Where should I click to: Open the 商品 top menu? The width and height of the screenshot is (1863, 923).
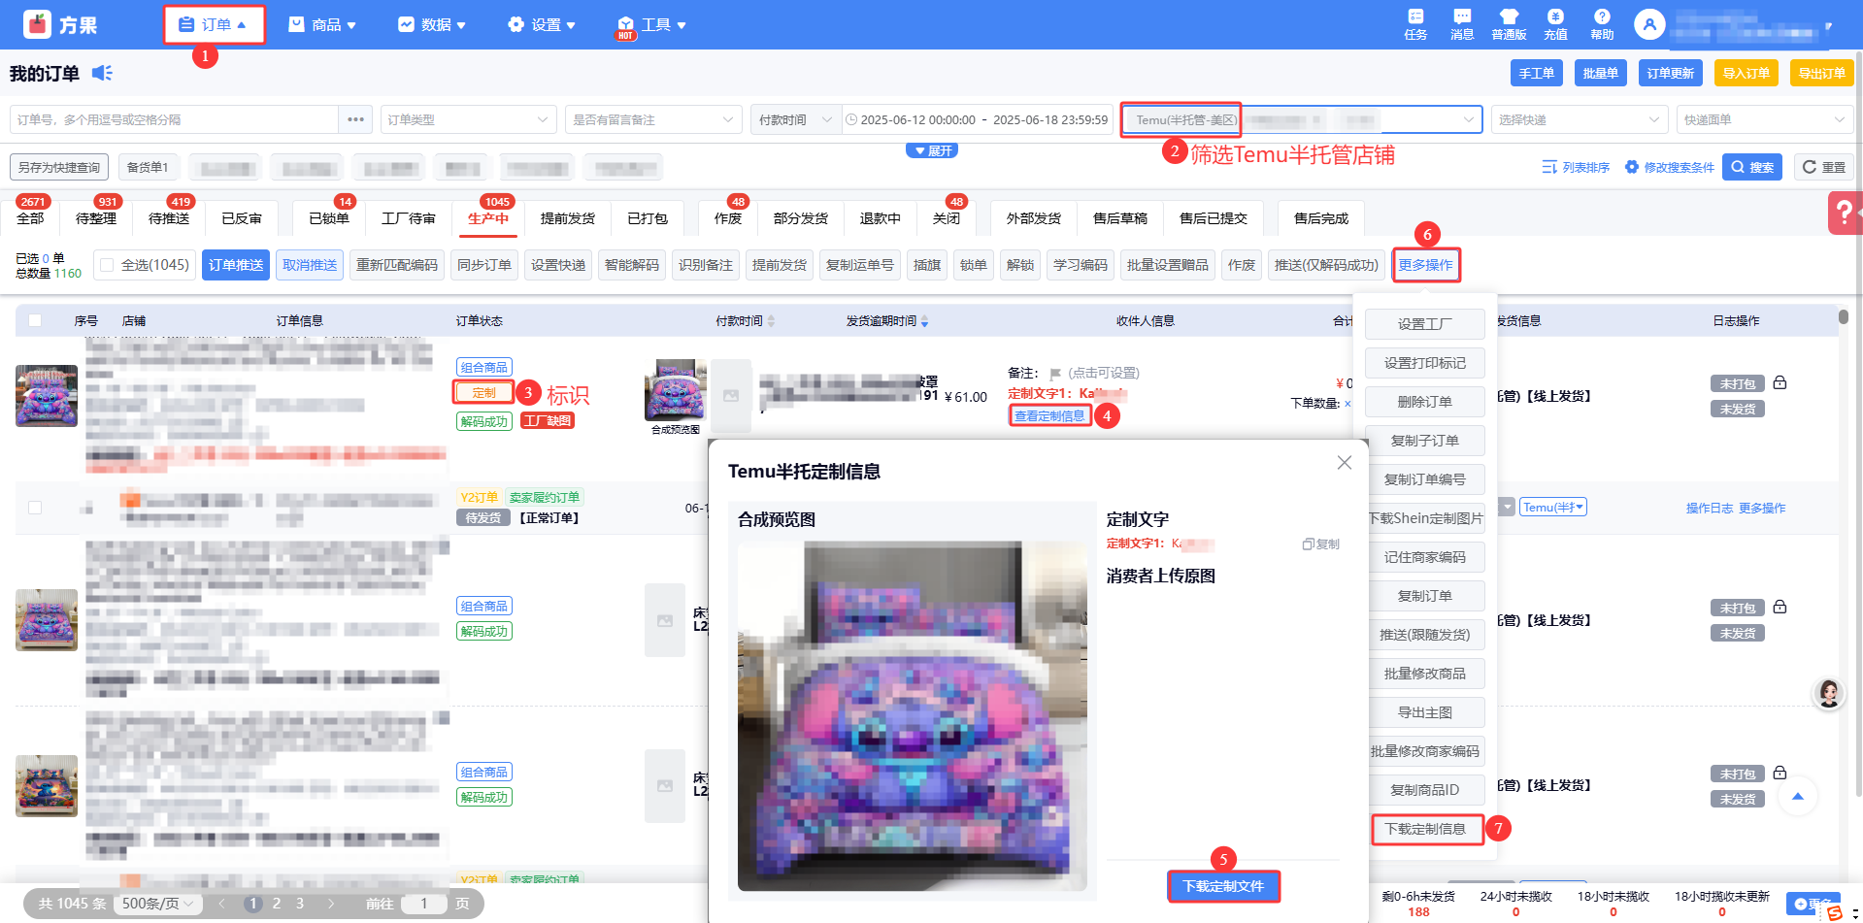pos(323,24)
